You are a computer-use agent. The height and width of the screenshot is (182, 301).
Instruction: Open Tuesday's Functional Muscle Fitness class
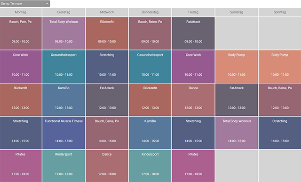[x=63, y=133]
